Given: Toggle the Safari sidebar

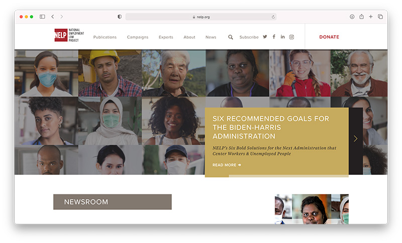Looking at the screenshot, I should 42,17.
